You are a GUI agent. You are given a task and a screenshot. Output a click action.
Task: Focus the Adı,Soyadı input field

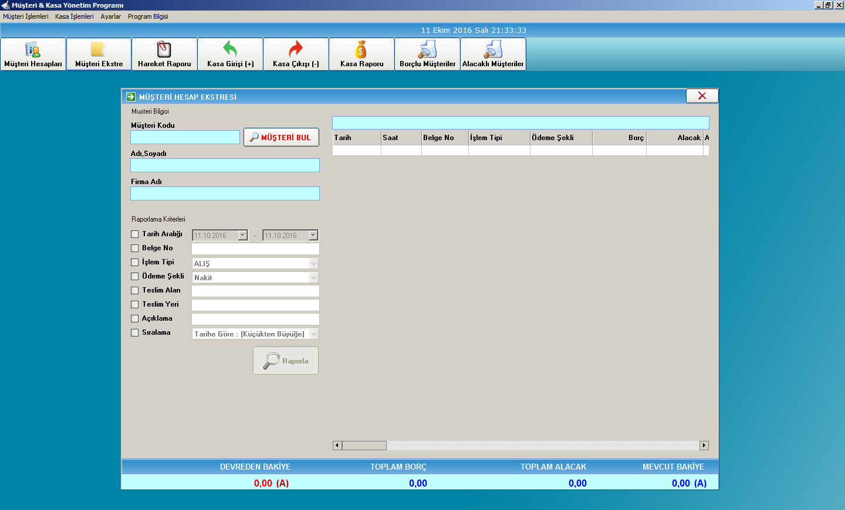tap(225, 165)
